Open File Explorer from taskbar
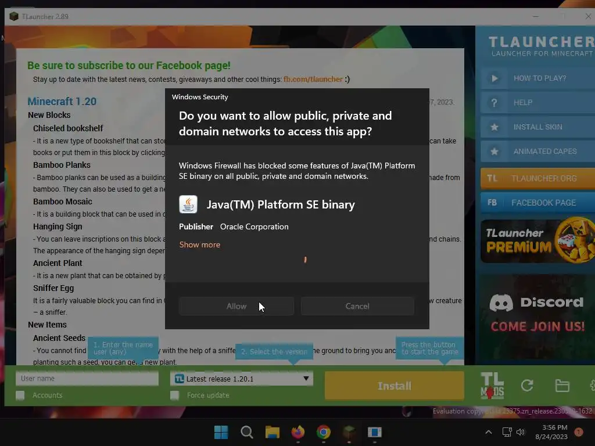The width and height of the screenshot is (595, 446). [x=272, y=432]
